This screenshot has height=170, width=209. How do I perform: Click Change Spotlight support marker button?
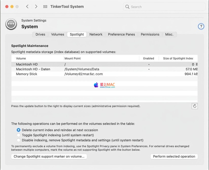(49, 157)
